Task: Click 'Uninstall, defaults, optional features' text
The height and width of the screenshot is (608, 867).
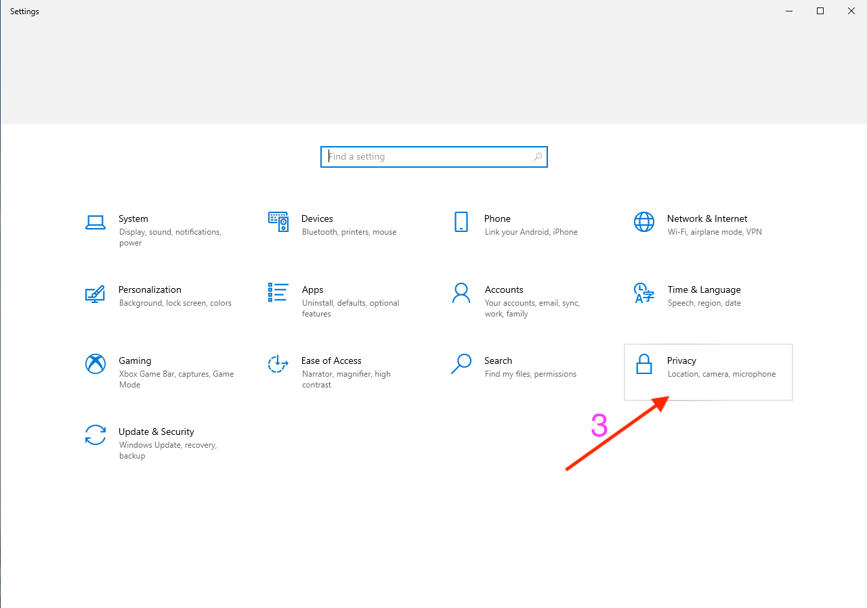Action: (351, 308)
